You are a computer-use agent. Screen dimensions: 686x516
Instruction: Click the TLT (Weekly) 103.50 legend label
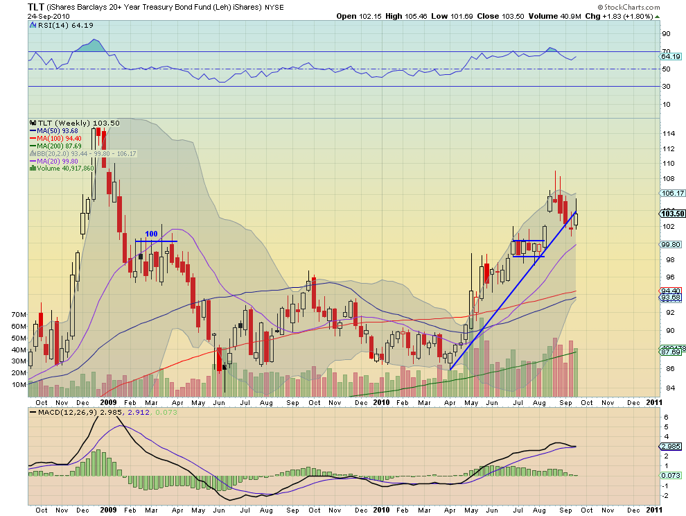pos(79,123)
